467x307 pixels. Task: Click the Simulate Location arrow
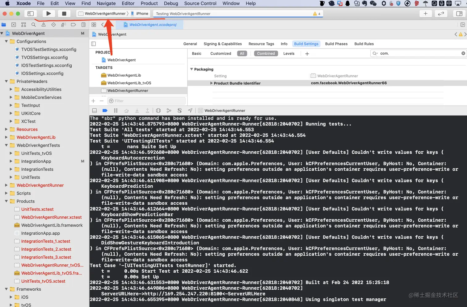[190, 111]
